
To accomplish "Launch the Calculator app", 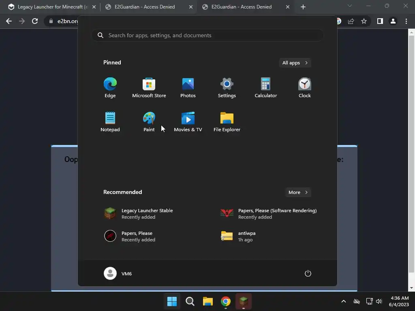I will [x=266, y=88].
